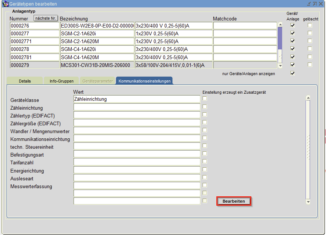This screenshot has height=235, width=326.
Task: Maximize the Gerätetypen bearbeiten window
Action: point(314,4)
